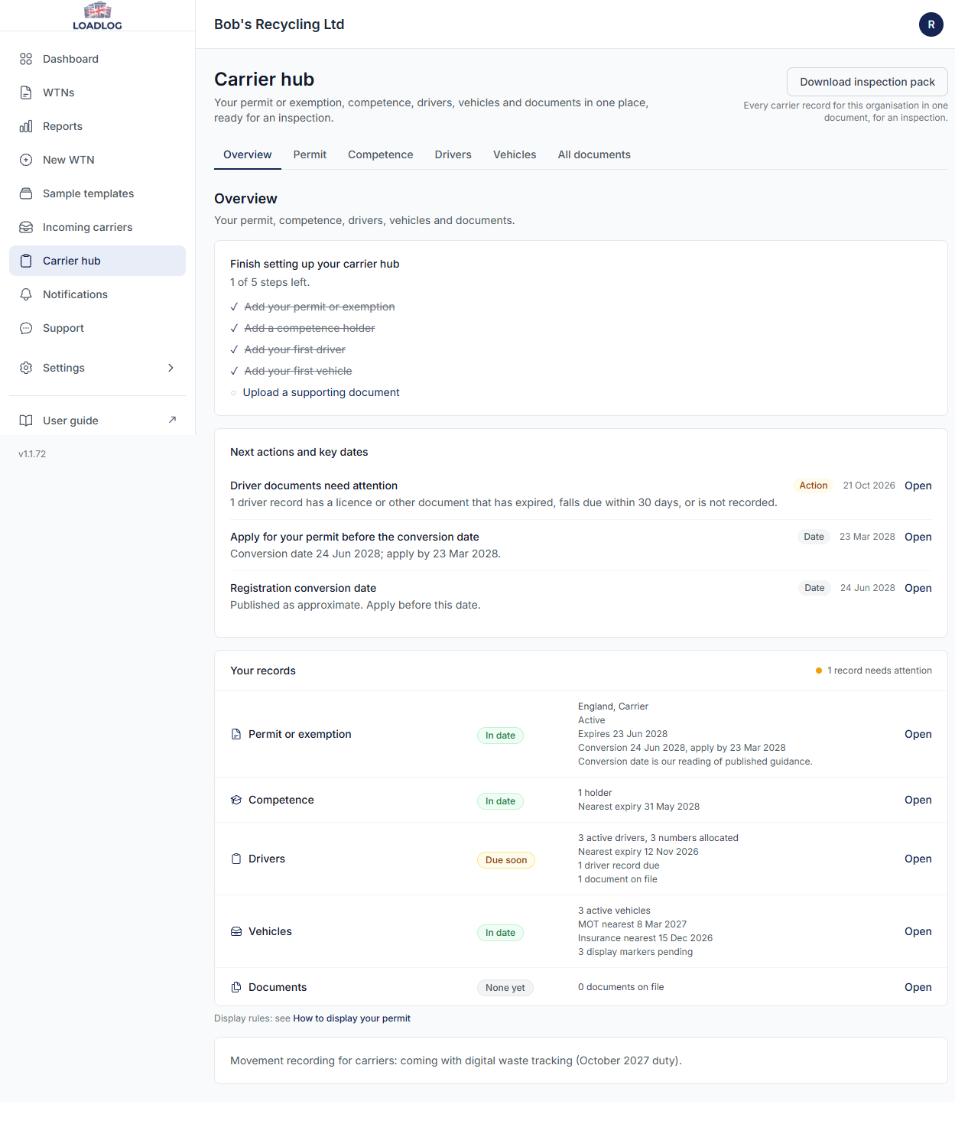The height and width of the screenshot is (1127, 955).
Task: Click Download inspection pack button
Action: [x=867, y=82]
